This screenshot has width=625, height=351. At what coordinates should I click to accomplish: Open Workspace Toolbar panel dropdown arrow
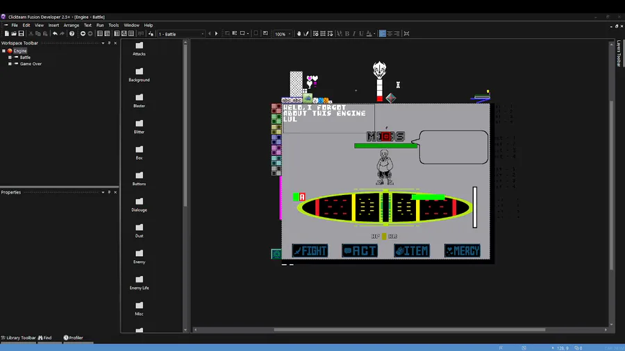click(103, 43)
